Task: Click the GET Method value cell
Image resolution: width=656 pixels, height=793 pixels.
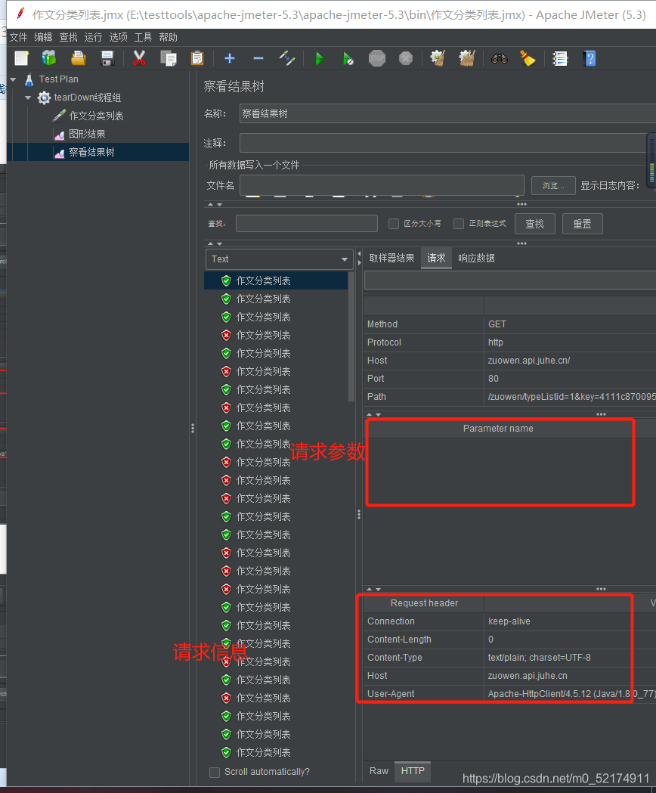Action: tap(570, 324)
